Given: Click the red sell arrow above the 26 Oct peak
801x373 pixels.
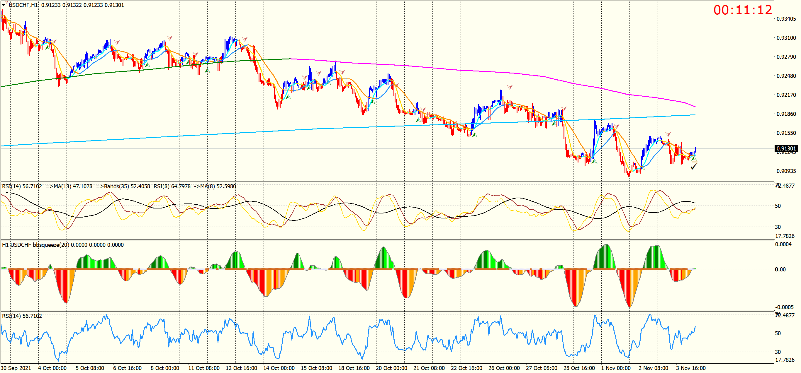Looking at the screenshot, I should click(510, 87).
